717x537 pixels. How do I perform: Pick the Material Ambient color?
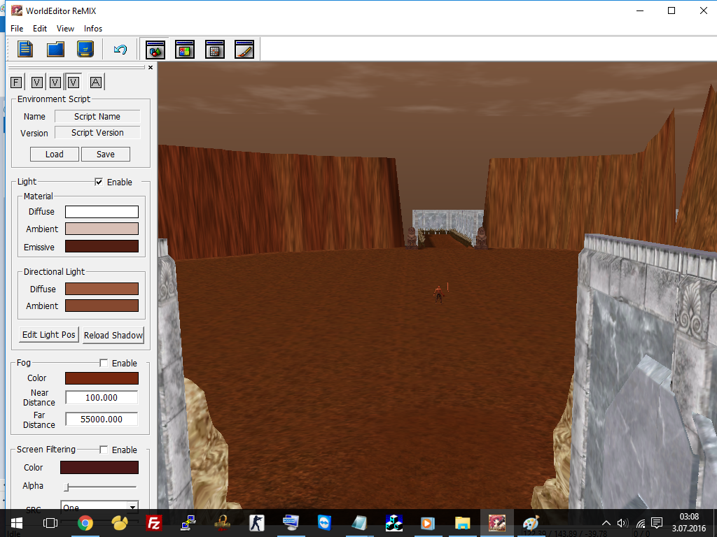[x=102, y=229]
